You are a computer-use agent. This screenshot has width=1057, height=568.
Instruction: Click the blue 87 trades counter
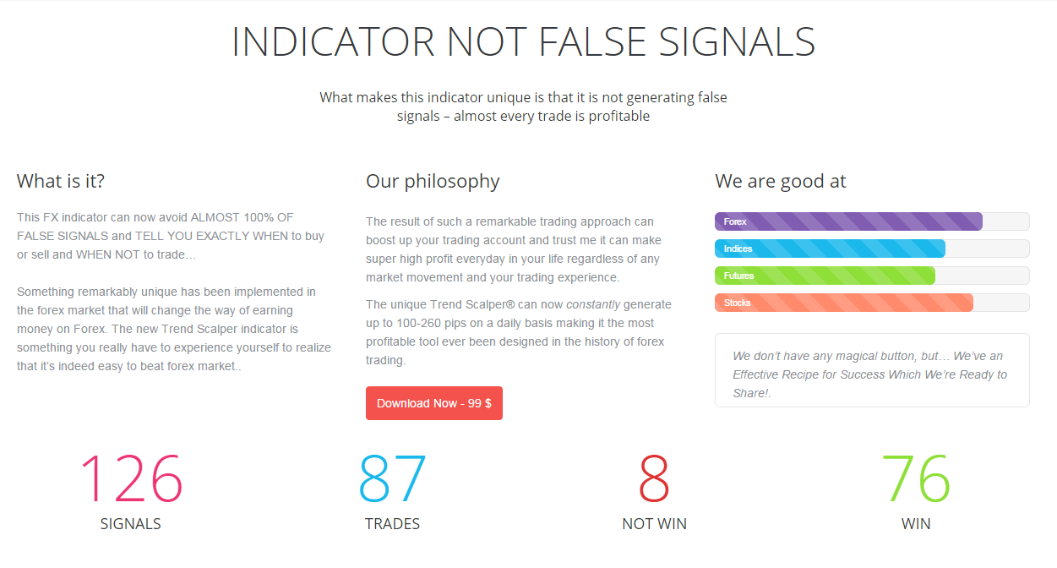tap(393, 478)
